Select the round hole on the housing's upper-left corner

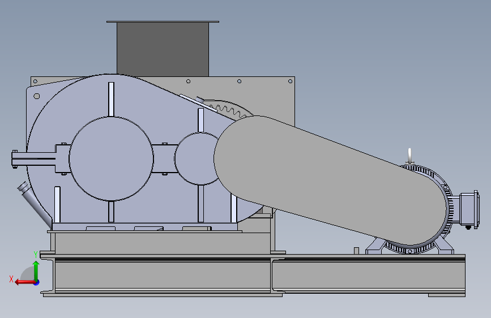[37, 96]
